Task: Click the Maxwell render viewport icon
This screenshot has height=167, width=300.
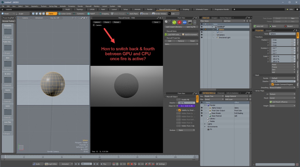Action: click(190, 22)
